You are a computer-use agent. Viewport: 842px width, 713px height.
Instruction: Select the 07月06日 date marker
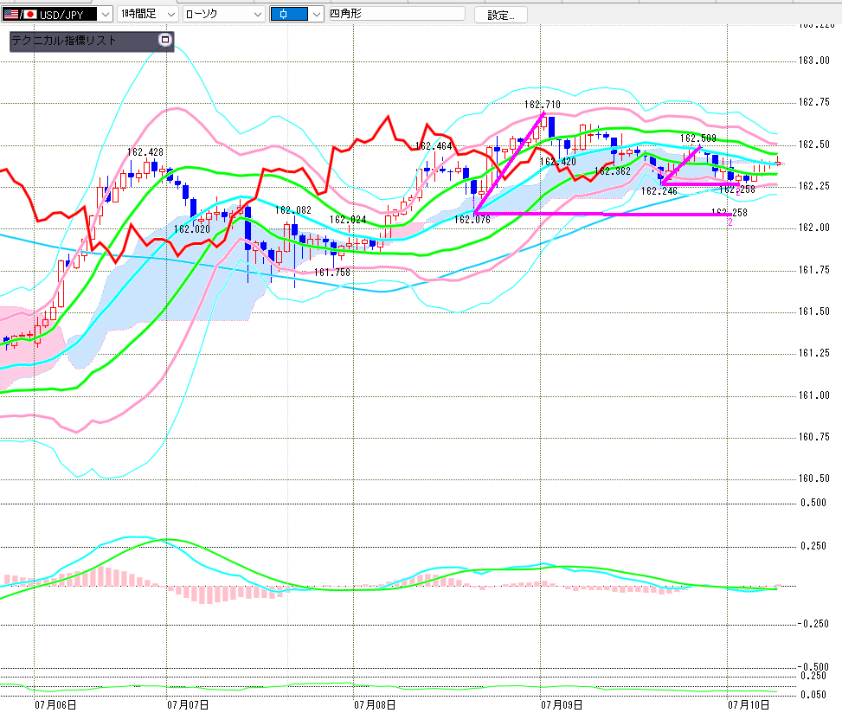pos(55,704)
